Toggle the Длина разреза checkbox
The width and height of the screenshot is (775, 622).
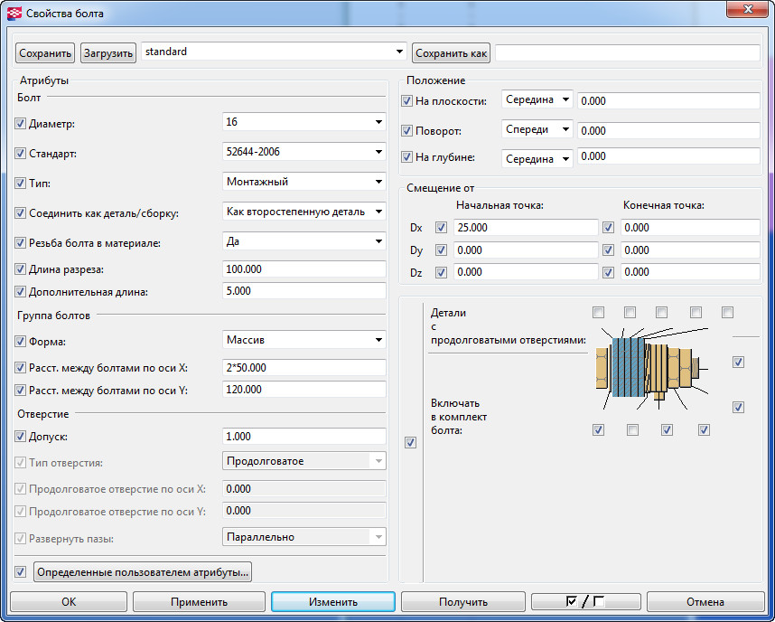point(21,269)
